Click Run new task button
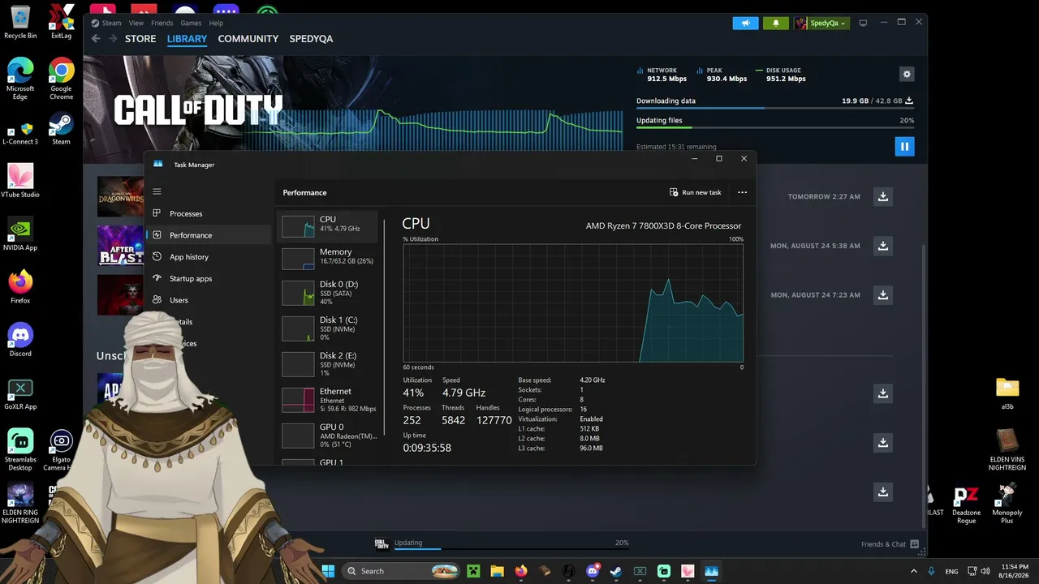Viewport: 1039px width, 584px height. (x=696, y=192)
